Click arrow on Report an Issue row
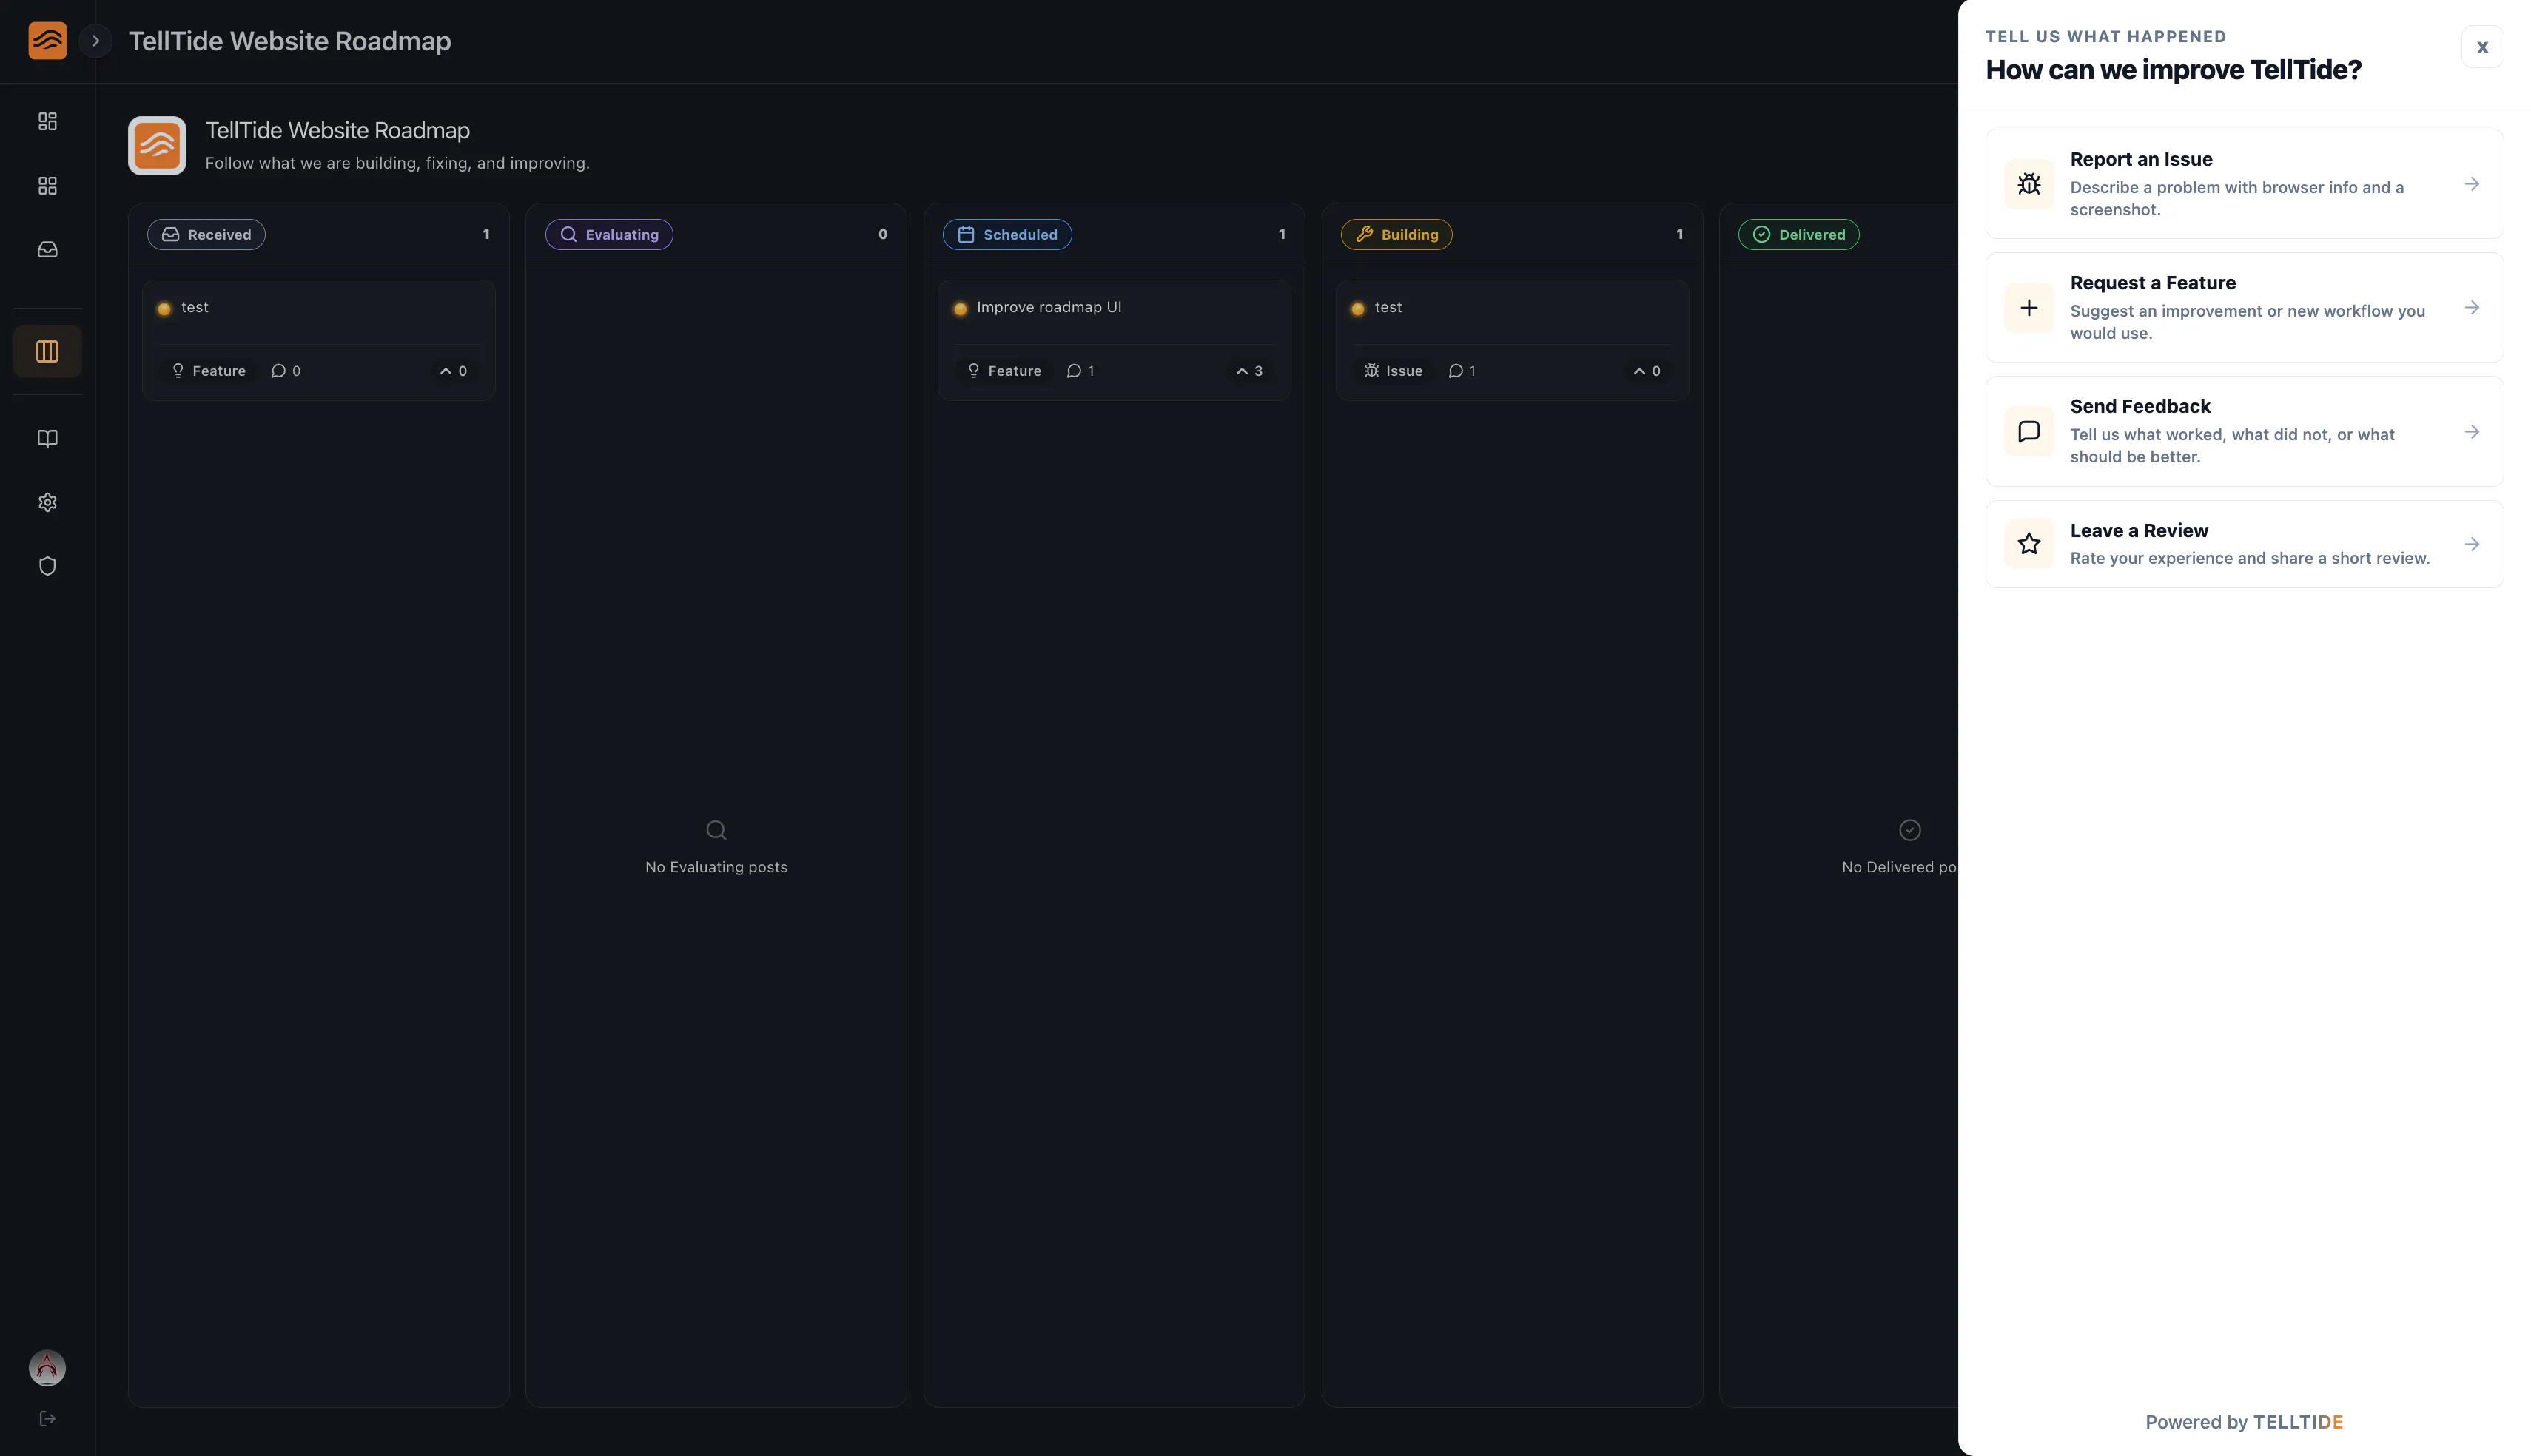This screenshot has width=2531, height=1456. coord(2472,184)
